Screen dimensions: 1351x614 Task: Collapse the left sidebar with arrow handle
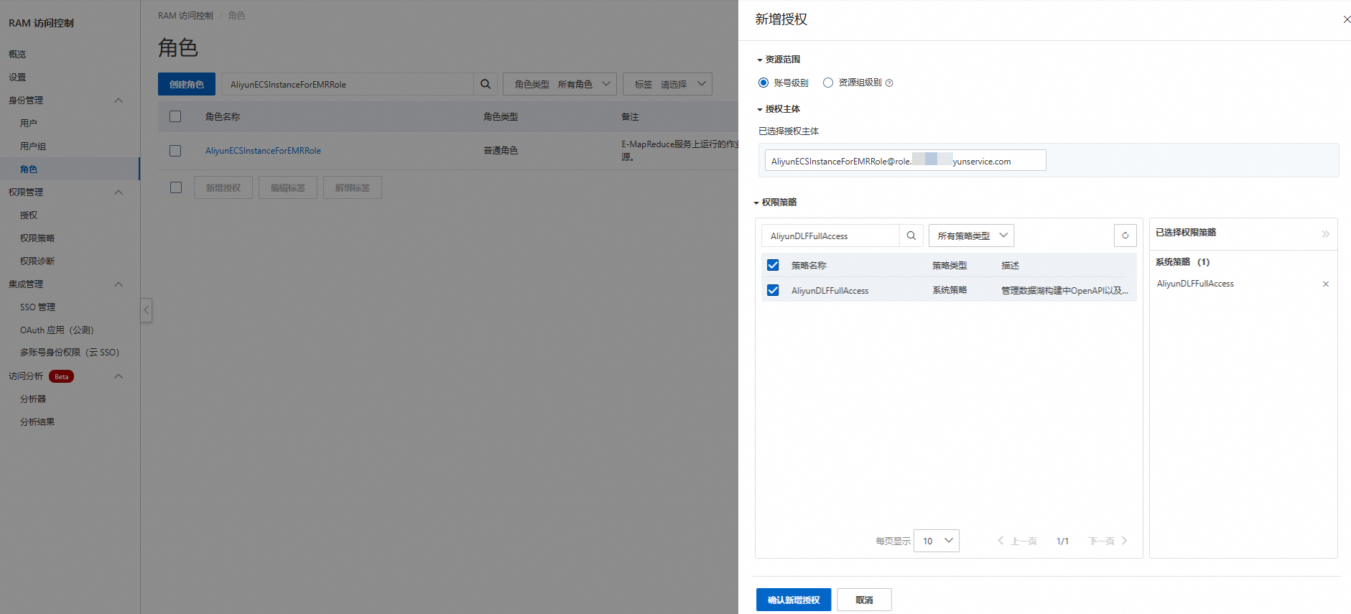tap(147, 310)
